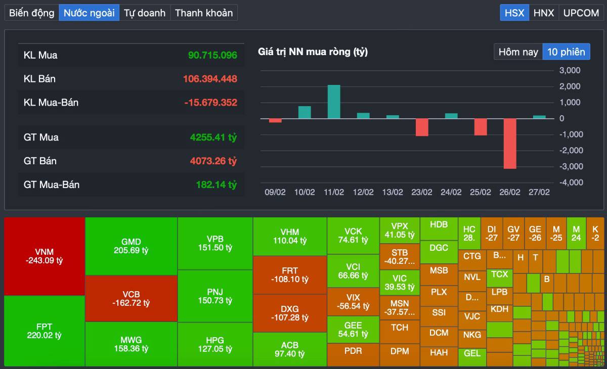Select the FRT -108.10 tỷ tile

coord(290,275)
